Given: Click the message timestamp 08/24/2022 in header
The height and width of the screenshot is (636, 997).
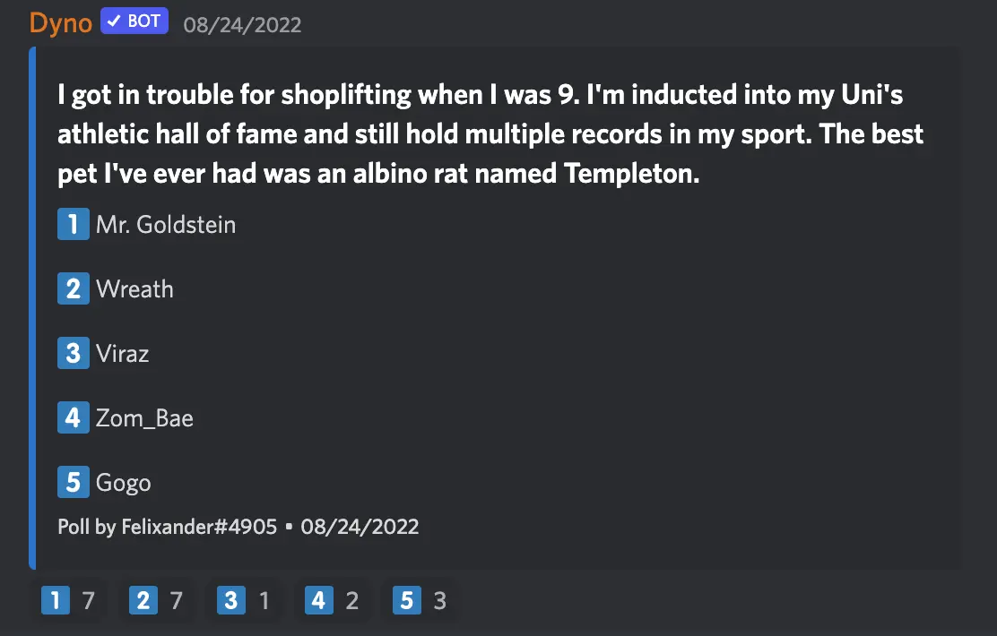Looking at the screenshot, I should pyautogui.click(x=242, y=24).
